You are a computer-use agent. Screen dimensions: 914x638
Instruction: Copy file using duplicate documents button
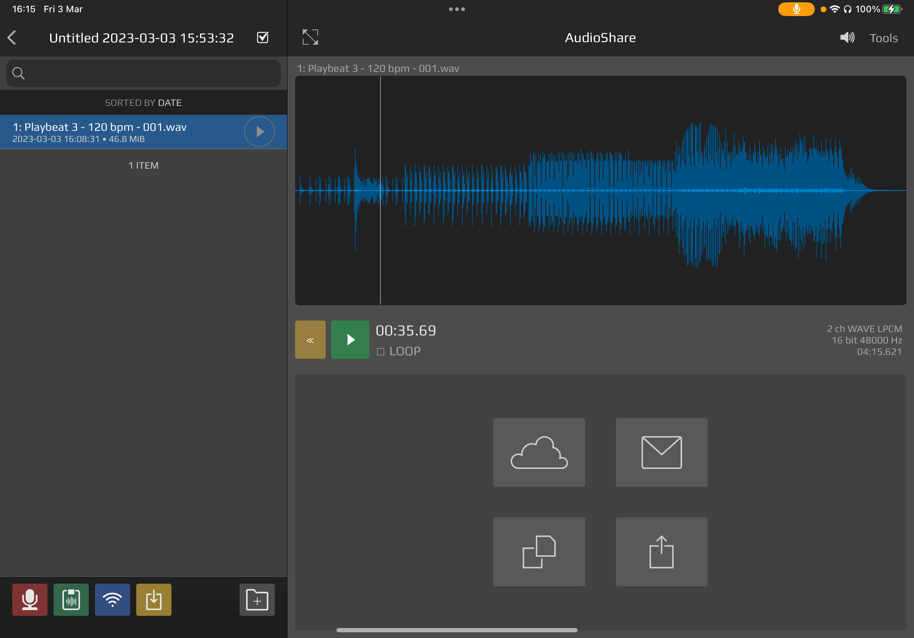(539, 552)
